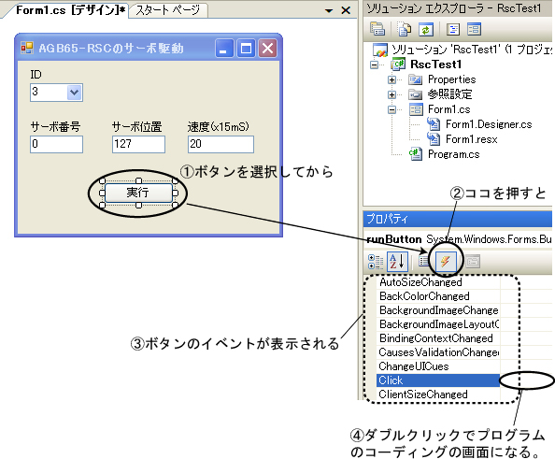Screen dimensions: 555x459
Task: Click the プロパティ panel title bar
Action: [458, 219]
